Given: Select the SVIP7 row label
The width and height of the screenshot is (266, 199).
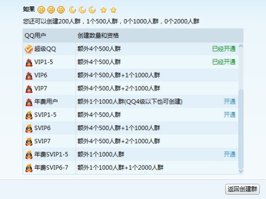Looking at the screenshot, I should (x=43, y=141).
